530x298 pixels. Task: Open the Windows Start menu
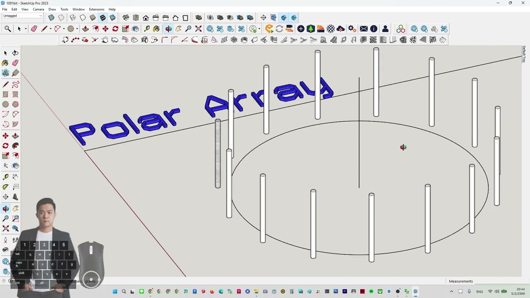[115, 291]
